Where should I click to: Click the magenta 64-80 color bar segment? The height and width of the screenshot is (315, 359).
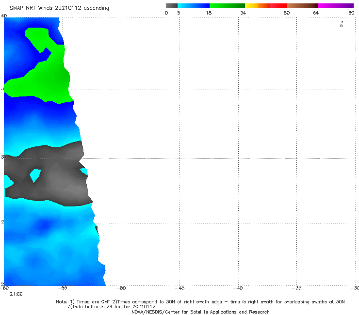click(x=336, y=6)
